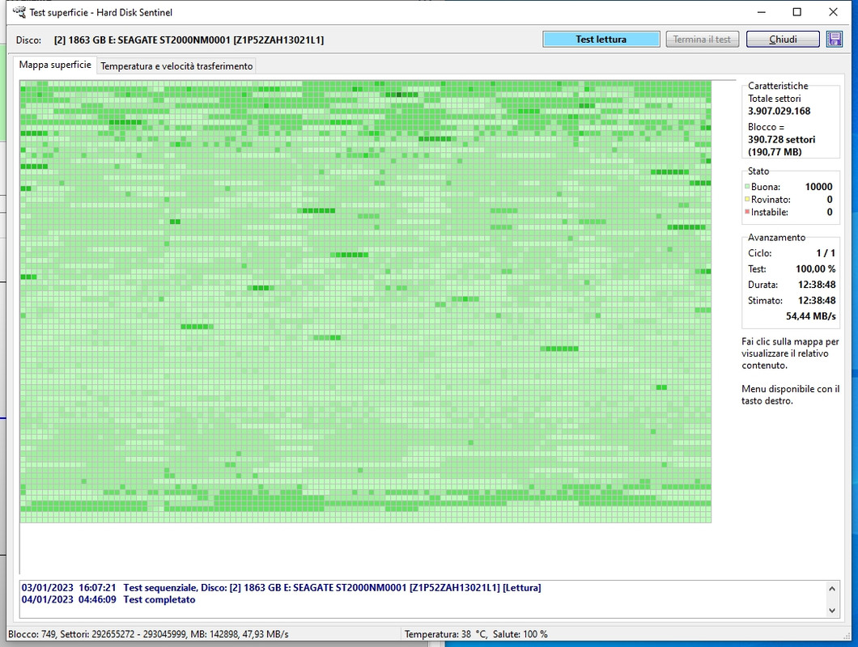This screenshot has height=647, width=858.
Task: Start the Test lettura read test
Action: point(601,40)
